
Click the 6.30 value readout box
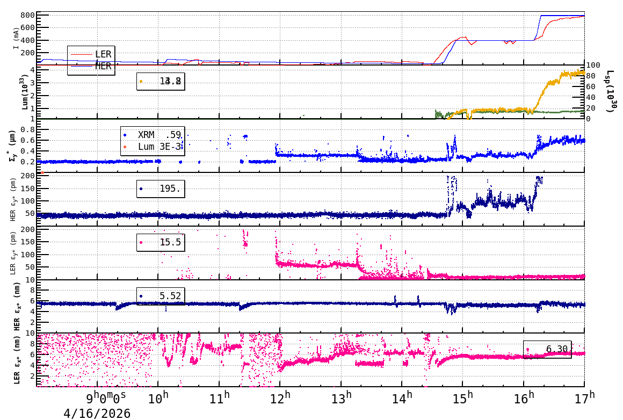click(547, 349)
